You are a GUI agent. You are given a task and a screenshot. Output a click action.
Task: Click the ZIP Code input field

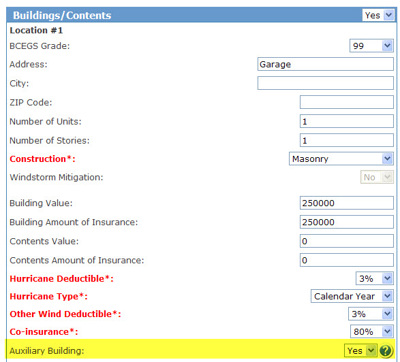tap(347, 102)
